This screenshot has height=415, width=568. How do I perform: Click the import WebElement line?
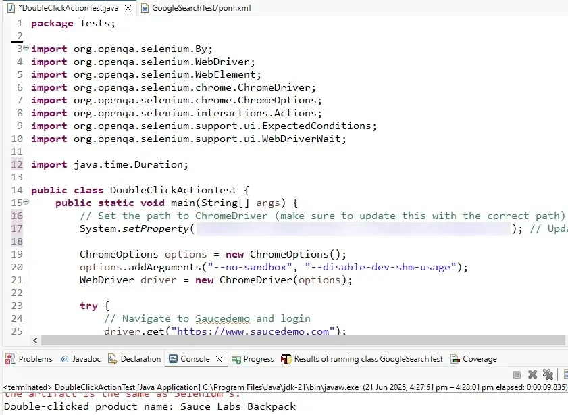click(x=146, y=74)
